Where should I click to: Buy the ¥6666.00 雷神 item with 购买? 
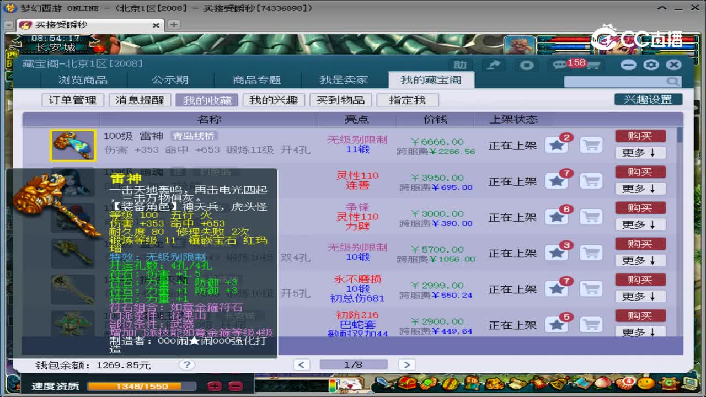tap(640, 136)
